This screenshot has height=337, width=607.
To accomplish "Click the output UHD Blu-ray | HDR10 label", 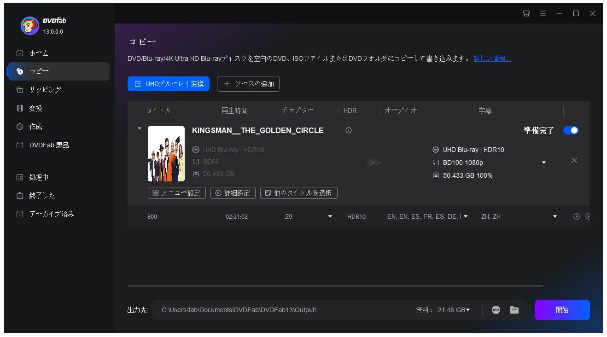I will click(x=473, y=150).
